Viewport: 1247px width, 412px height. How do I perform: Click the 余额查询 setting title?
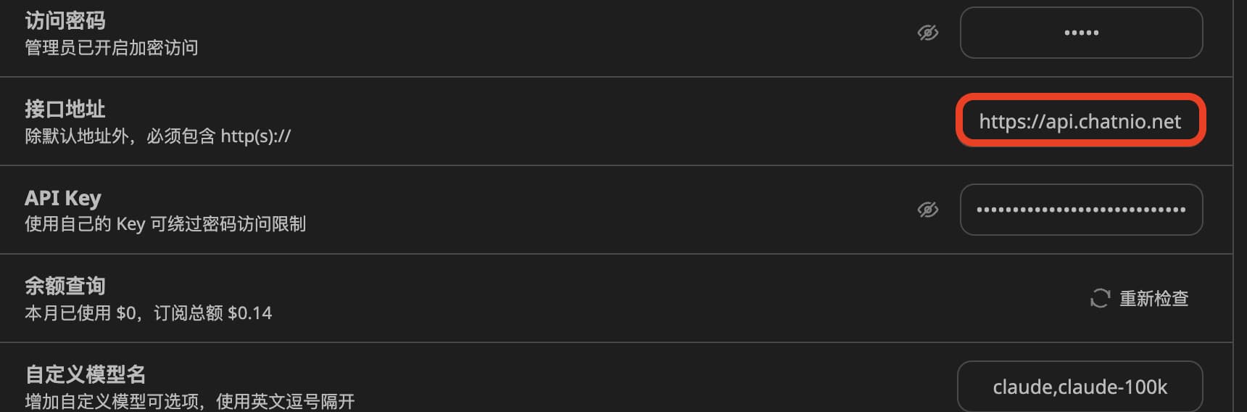[65, 287]
